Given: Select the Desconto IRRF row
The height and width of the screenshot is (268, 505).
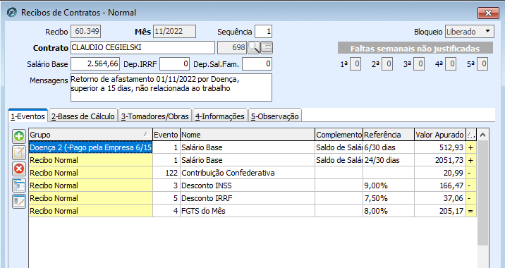Looking at the screenshot, I should point(253,198).
